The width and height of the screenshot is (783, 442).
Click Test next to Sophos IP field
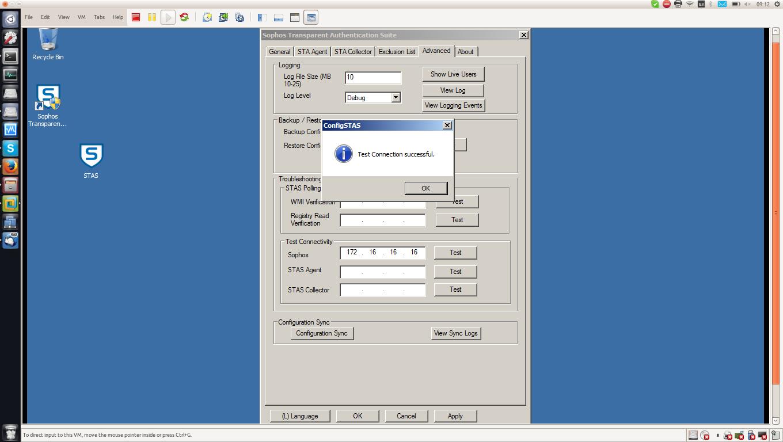(455, 253)
